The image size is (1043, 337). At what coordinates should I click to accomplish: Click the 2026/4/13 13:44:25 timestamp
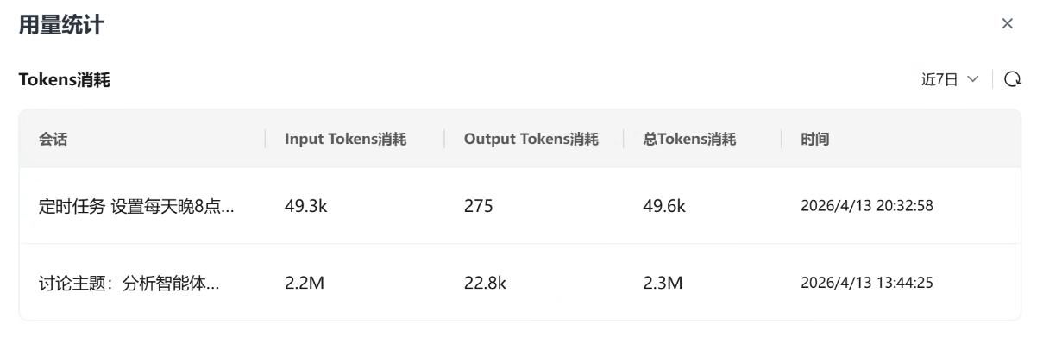(867, 283)
